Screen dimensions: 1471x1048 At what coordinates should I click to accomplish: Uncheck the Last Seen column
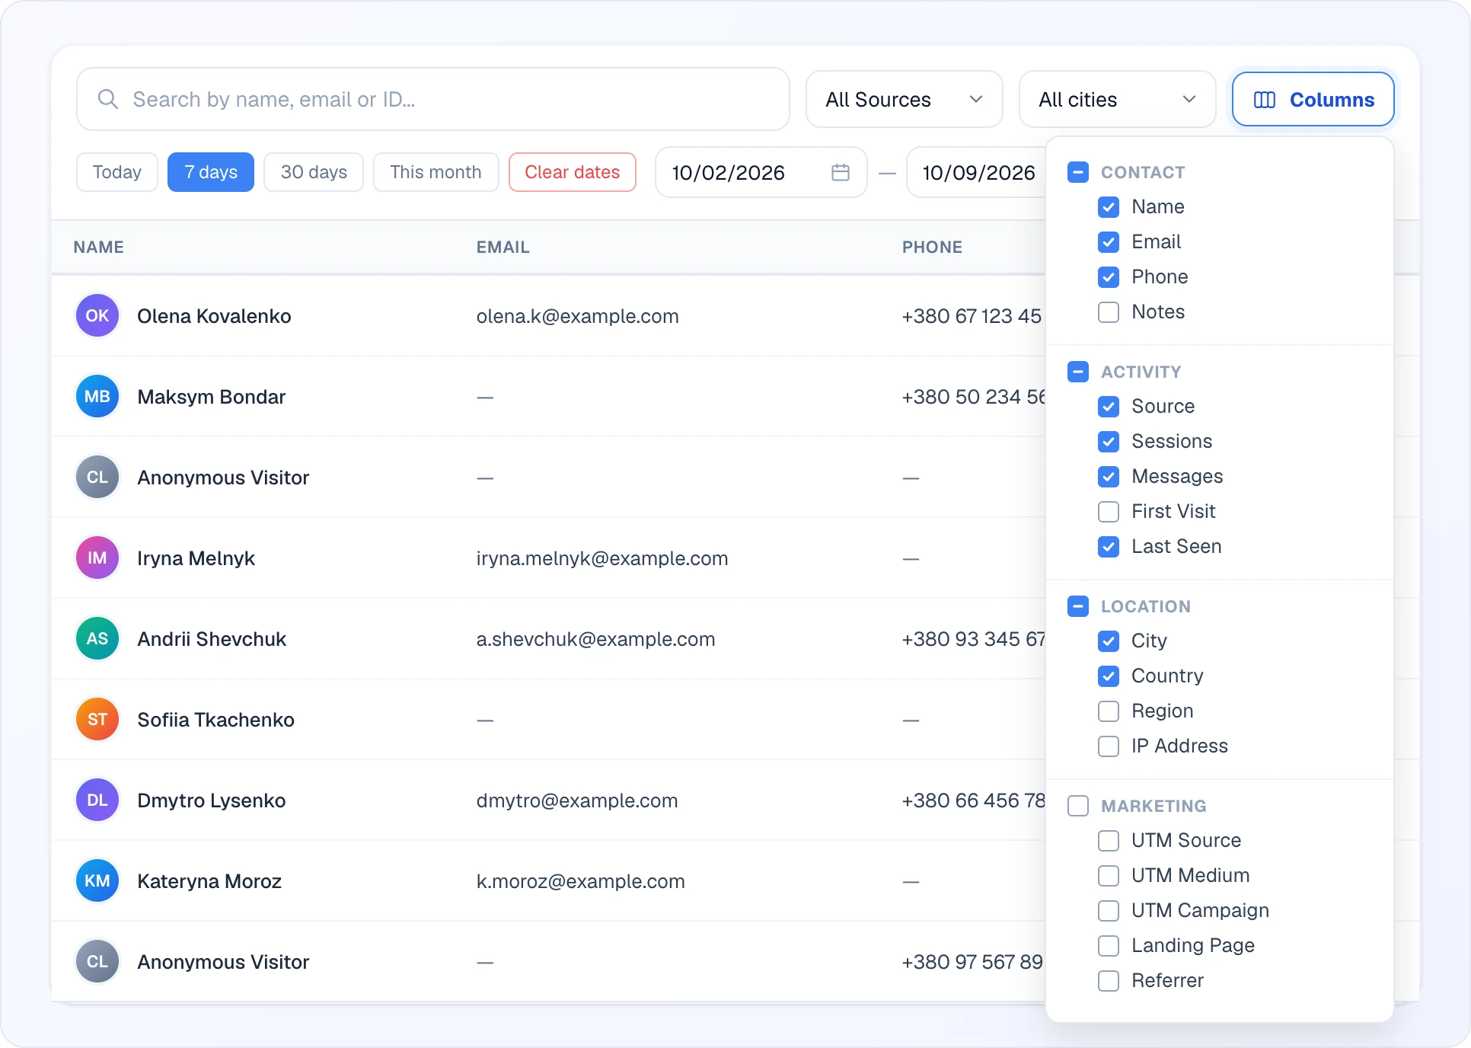[1109, 547]
